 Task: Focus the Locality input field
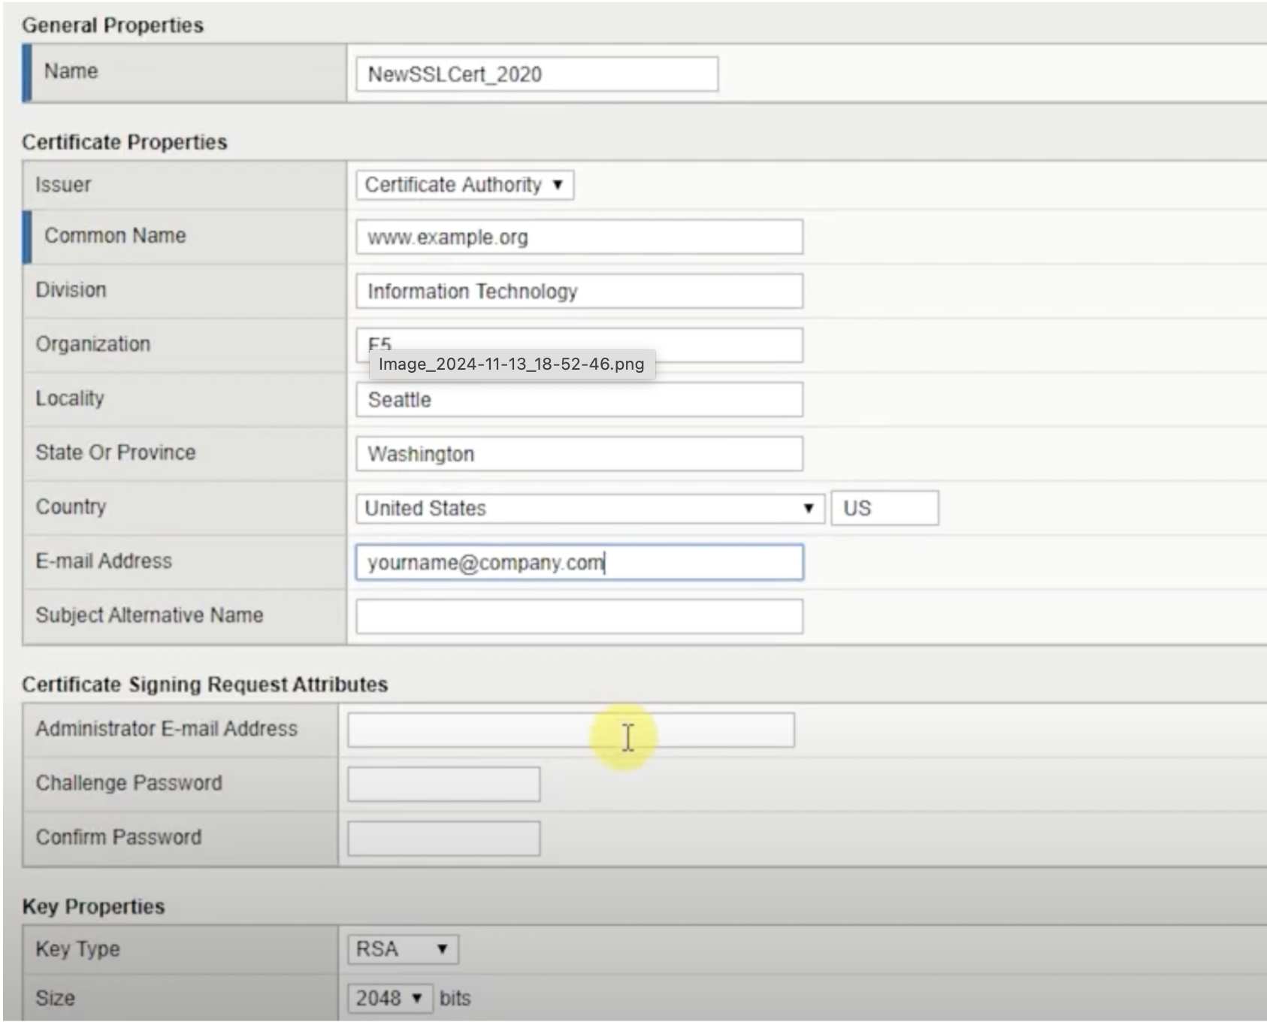tap(579, 400)
